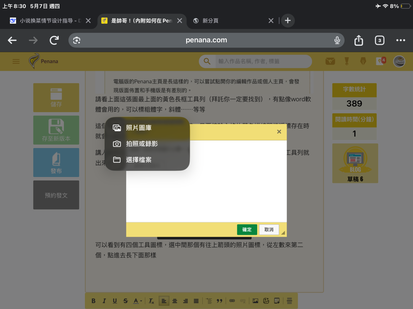The image size is (413, 309).
Task: Center-align the paragraph text
Action: point(175,301)
